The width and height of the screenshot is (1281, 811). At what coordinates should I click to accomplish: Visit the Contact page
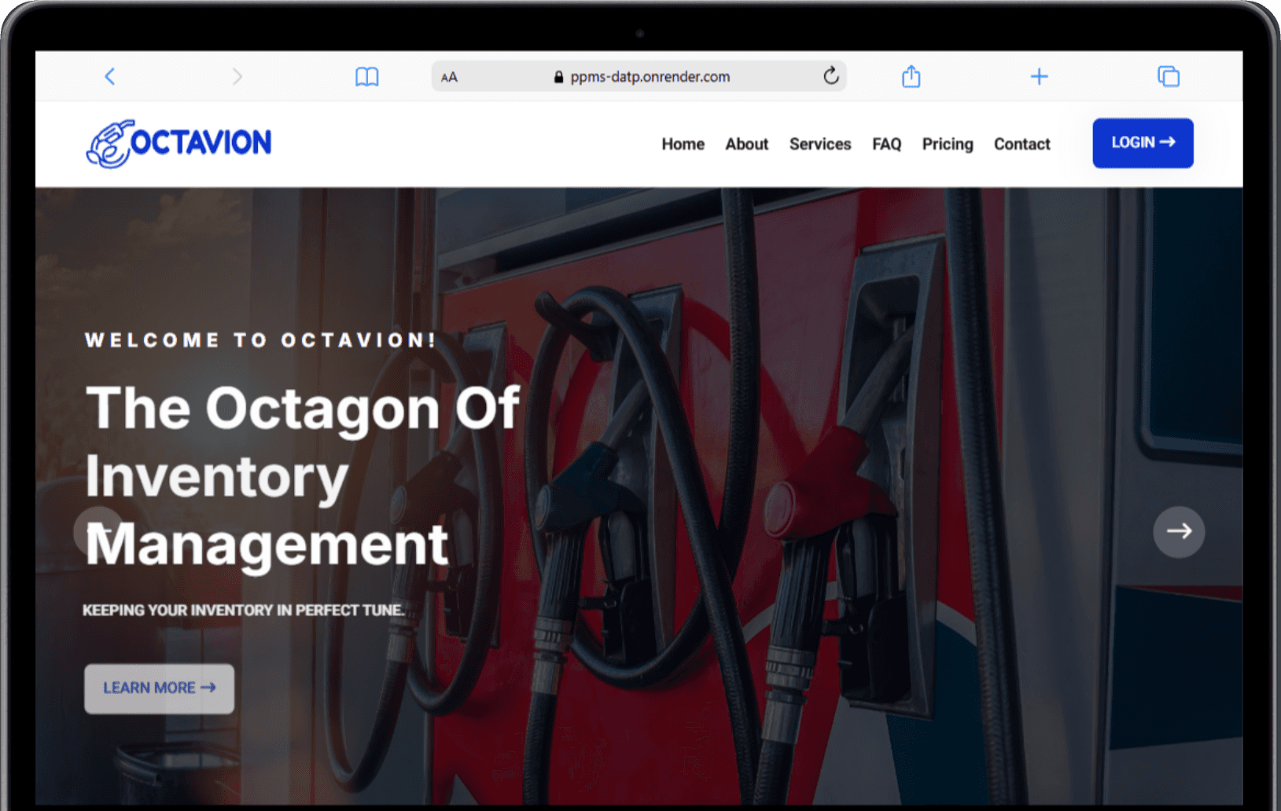coord(1021,144)
